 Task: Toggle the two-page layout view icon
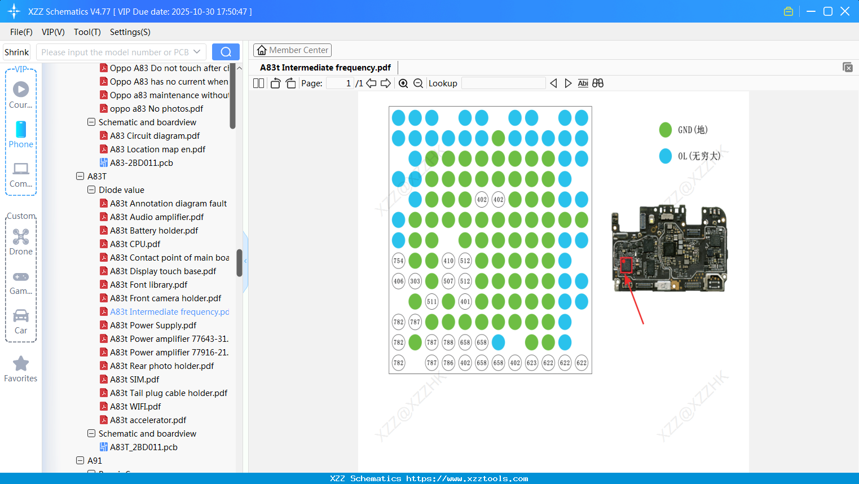[258, 83]
